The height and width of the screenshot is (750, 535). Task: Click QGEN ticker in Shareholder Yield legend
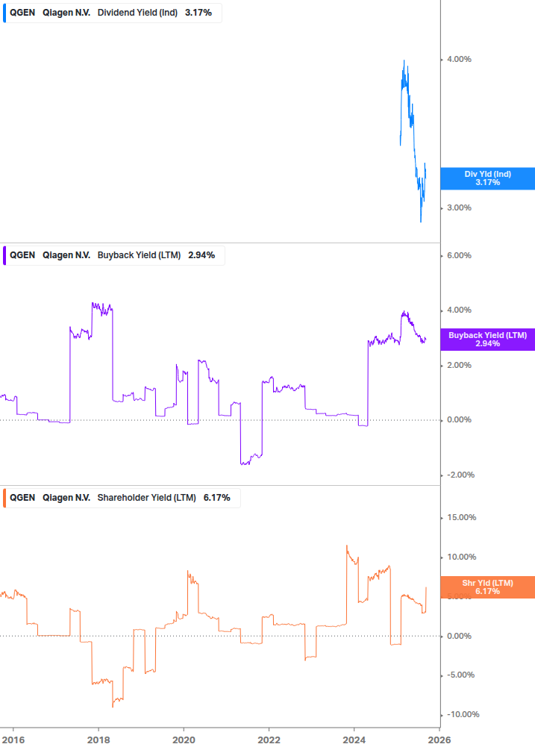[22, 498]
